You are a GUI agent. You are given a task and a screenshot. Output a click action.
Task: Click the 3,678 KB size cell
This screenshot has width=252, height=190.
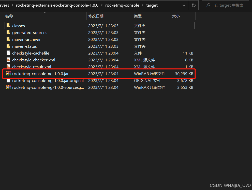185,80
